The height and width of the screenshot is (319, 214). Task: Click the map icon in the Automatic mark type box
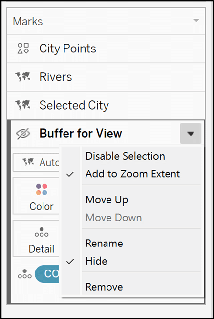point(28,162)
